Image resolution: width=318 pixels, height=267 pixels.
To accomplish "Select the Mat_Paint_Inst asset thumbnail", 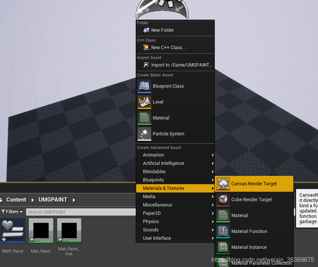I will [x=69, y=230].
